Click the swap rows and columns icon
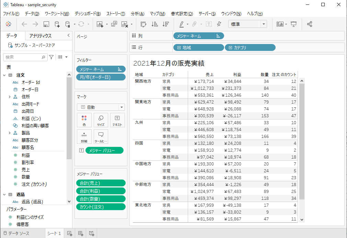 [x=143, y=24]
